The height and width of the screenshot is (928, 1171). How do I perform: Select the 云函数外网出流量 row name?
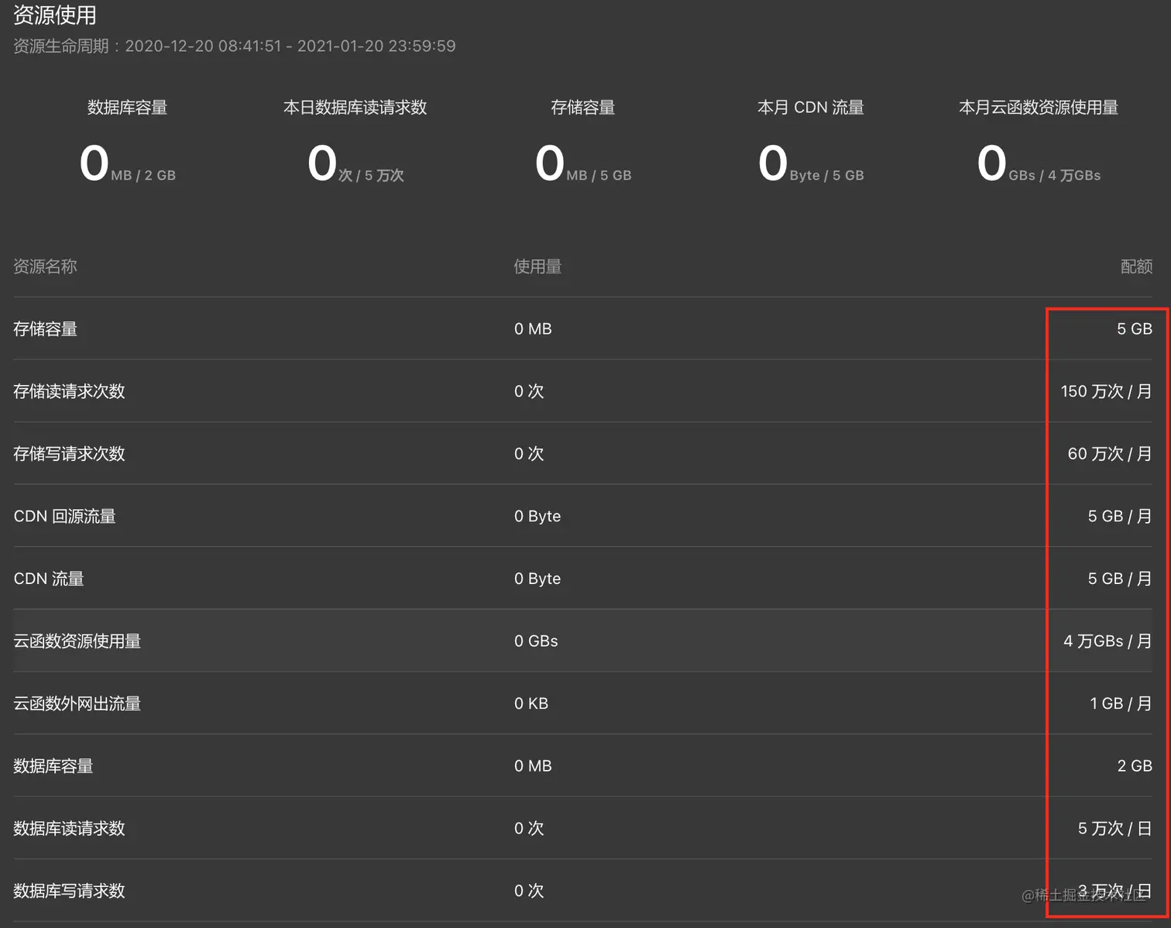[x=77, y=704]
